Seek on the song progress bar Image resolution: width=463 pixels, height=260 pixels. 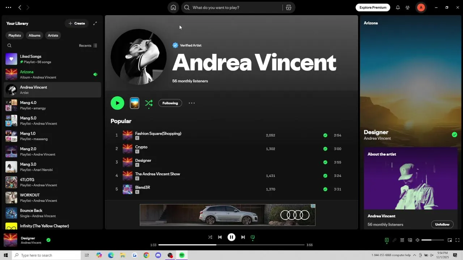tap(231, 245)
